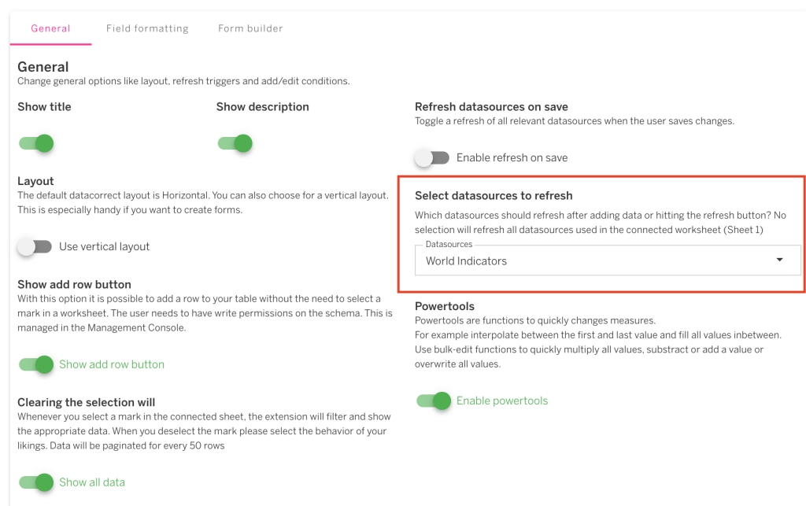
Task: Click the 'Clearing the selection will' heading
Action: pyautogui.click(x=87, y=402)
